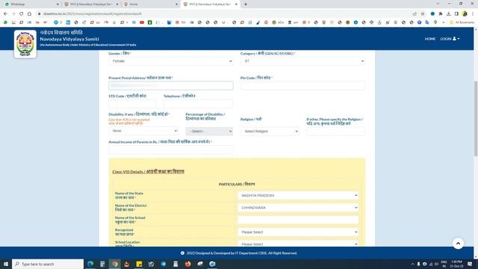The image size is (478, 269).
Task: Click the Present Postal Address field
Action: coord(171,86)
